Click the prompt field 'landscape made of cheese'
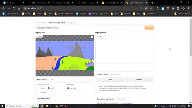 click(x=89, y=28)
